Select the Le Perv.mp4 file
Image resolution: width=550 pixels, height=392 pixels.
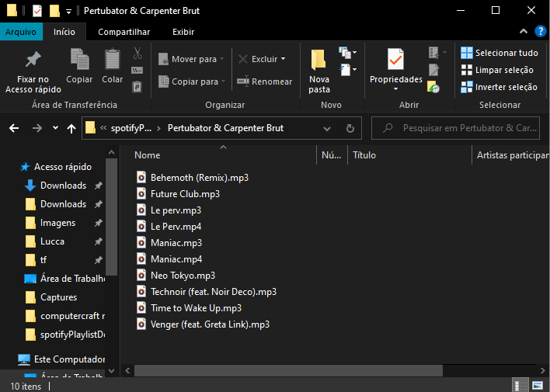tap(169, 227)
